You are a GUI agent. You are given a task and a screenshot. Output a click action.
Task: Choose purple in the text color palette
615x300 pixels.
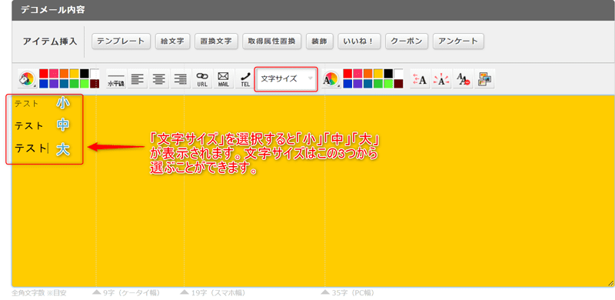click(357, 84)
